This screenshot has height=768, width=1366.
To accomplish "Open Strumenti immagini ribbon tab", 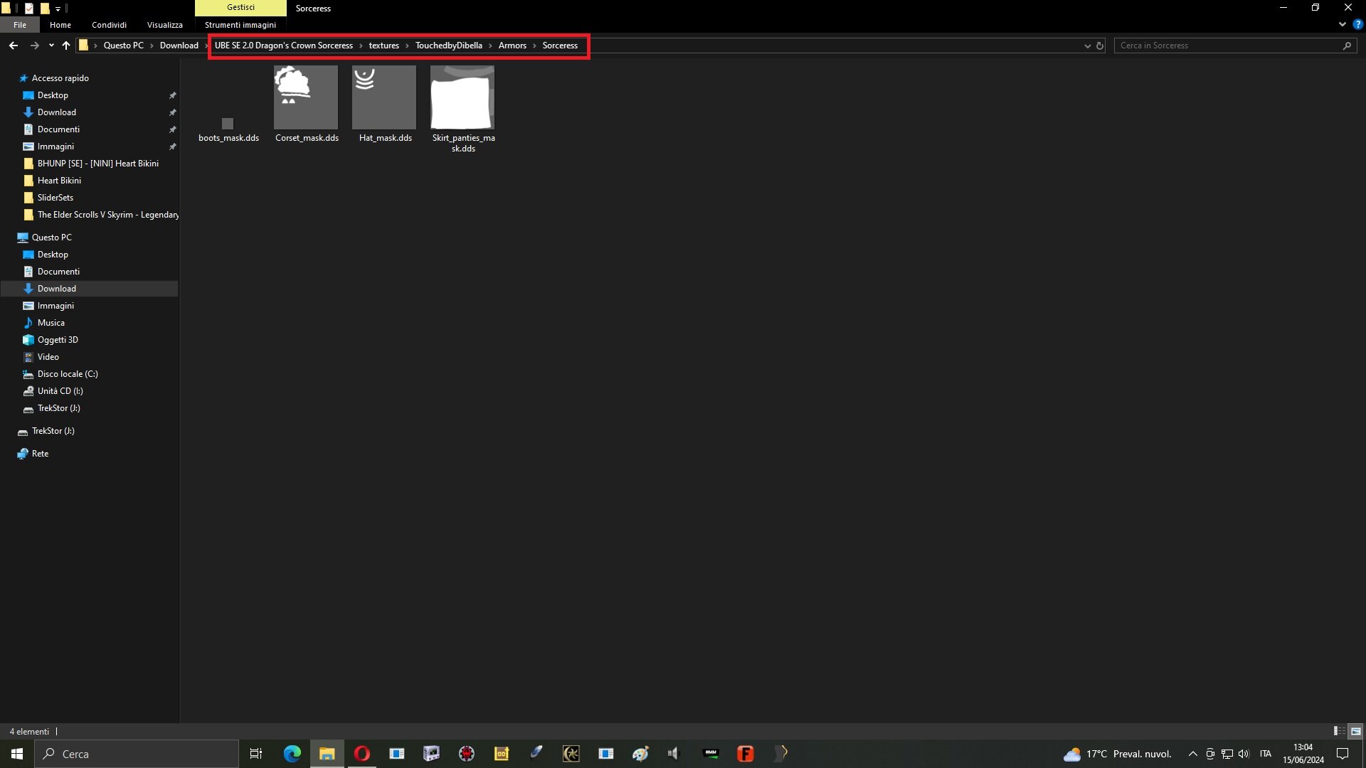I will (x=240, y=25).
